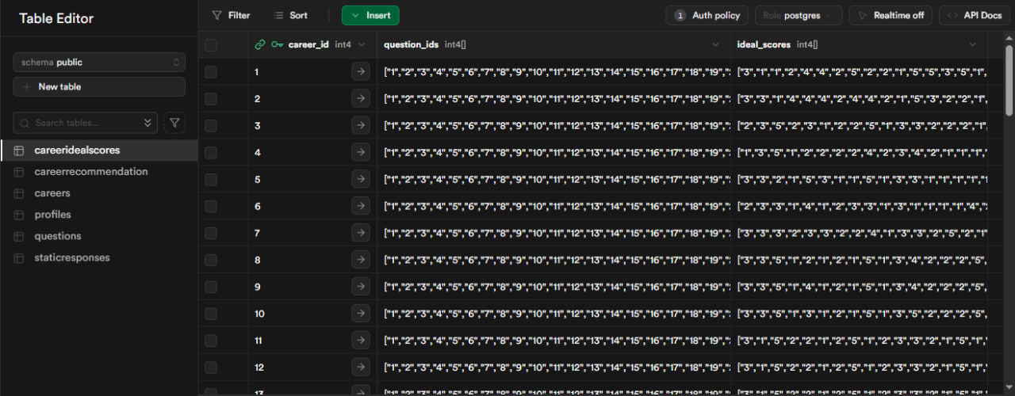
Task: Expand row 9 with its arrow icon
Action: pos(361,287)
